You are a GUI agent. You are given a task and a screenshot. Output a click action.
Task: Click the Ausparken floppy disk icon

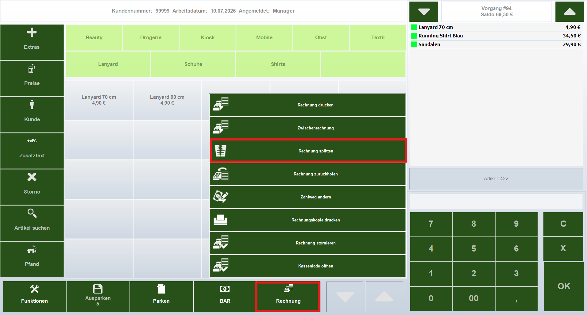(98, 289)
